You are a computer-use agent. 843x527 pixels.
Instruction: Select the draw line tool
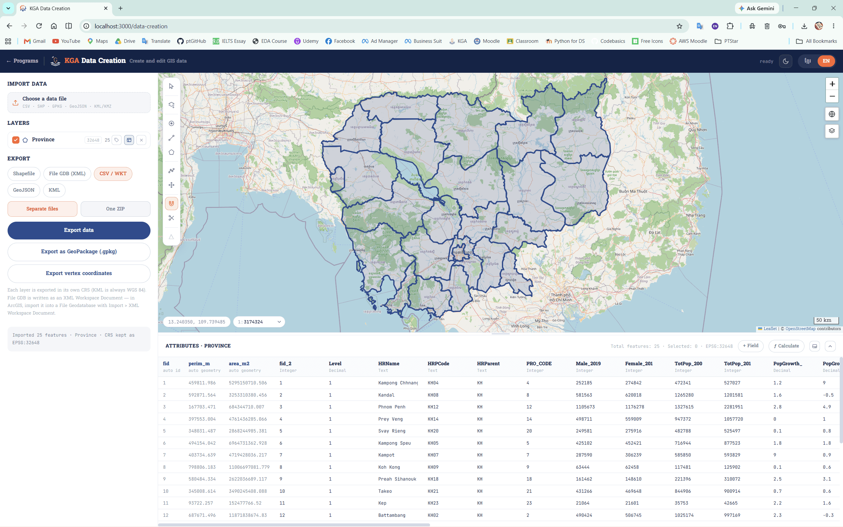tap(171, 138)
